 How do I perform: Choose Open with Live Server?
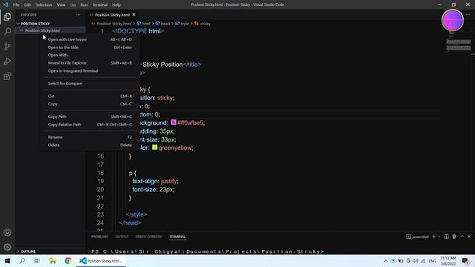point(90,39)
